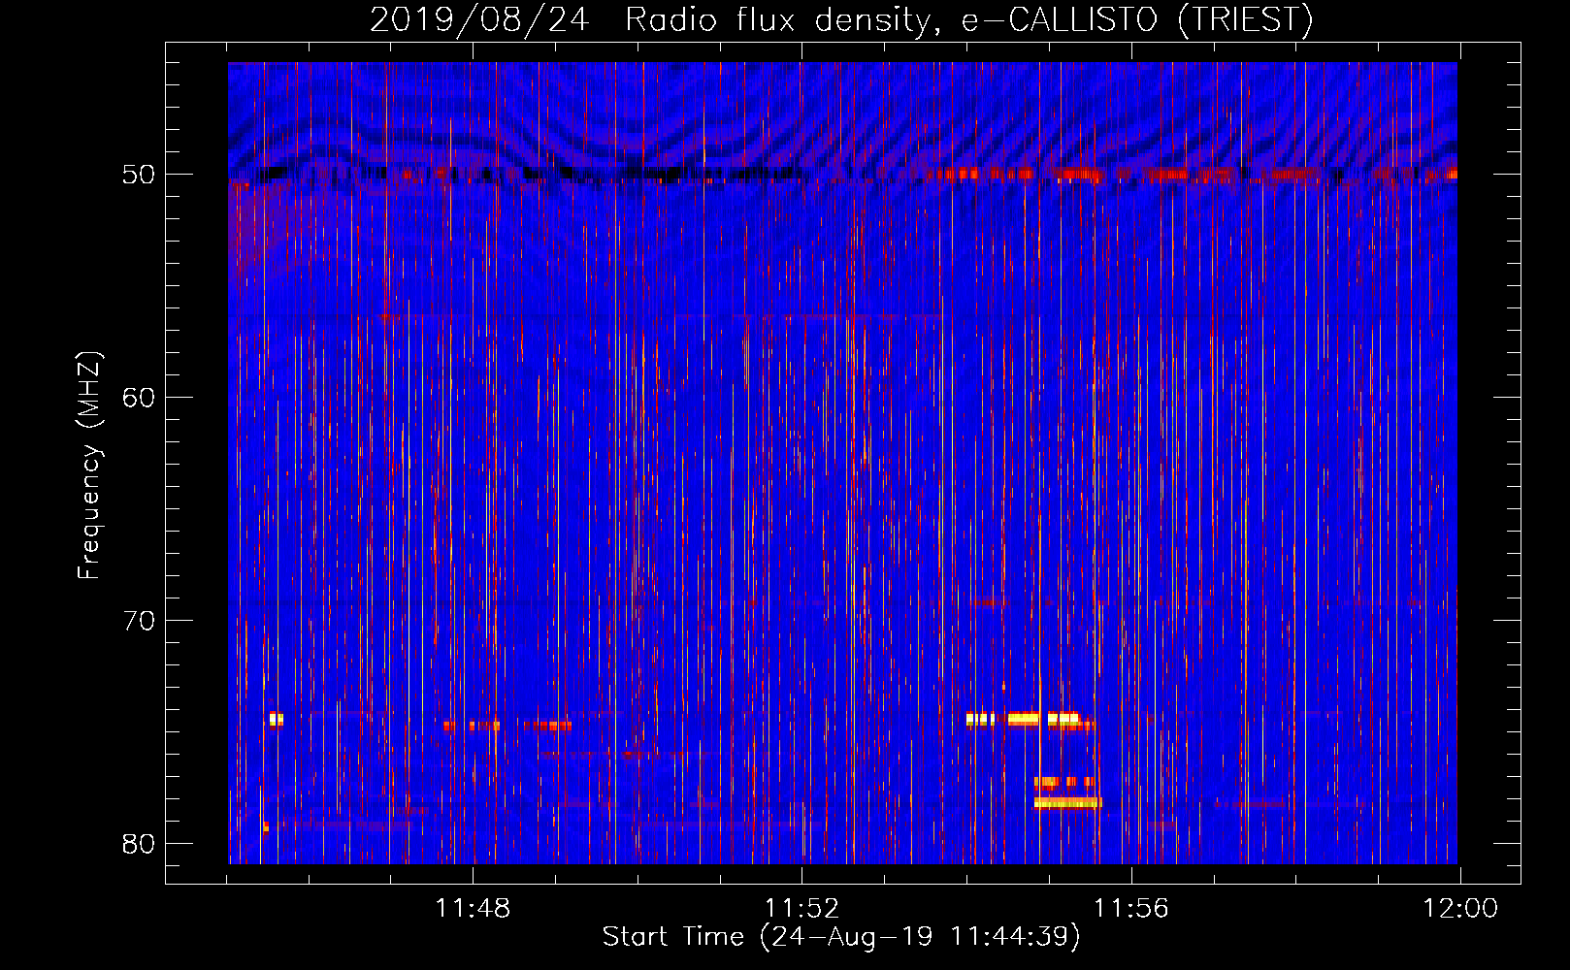This screenshot has height=970, width=1570.
Task: Click the '11:52' time tick label
Action: 801,909
